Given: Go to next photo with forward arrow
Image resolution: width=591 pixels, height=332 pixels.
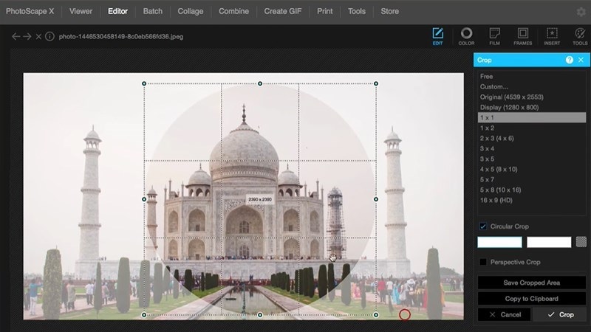Looking at the screenshot, I should tap(27, 36).
